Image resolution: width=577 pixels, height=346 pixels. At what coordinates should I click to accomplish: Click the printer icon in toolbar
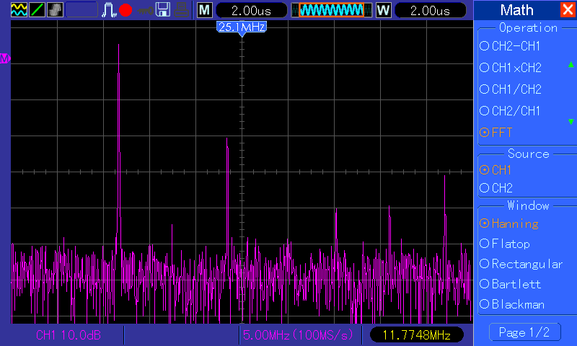click(x=182, y=10)
